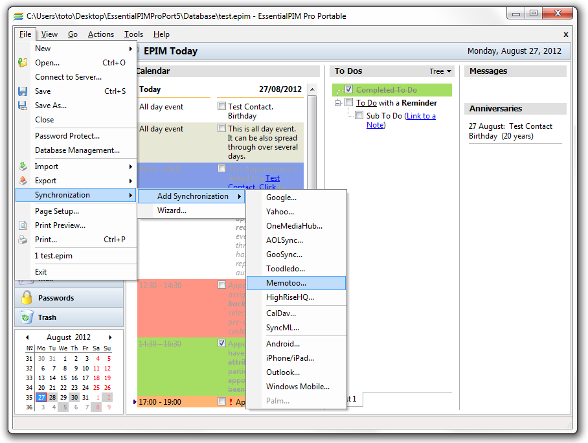Viewport: 588px width, 443px height.
Task: Toggle the 08:30 appointment checkbox
Action: click(221, 168)
